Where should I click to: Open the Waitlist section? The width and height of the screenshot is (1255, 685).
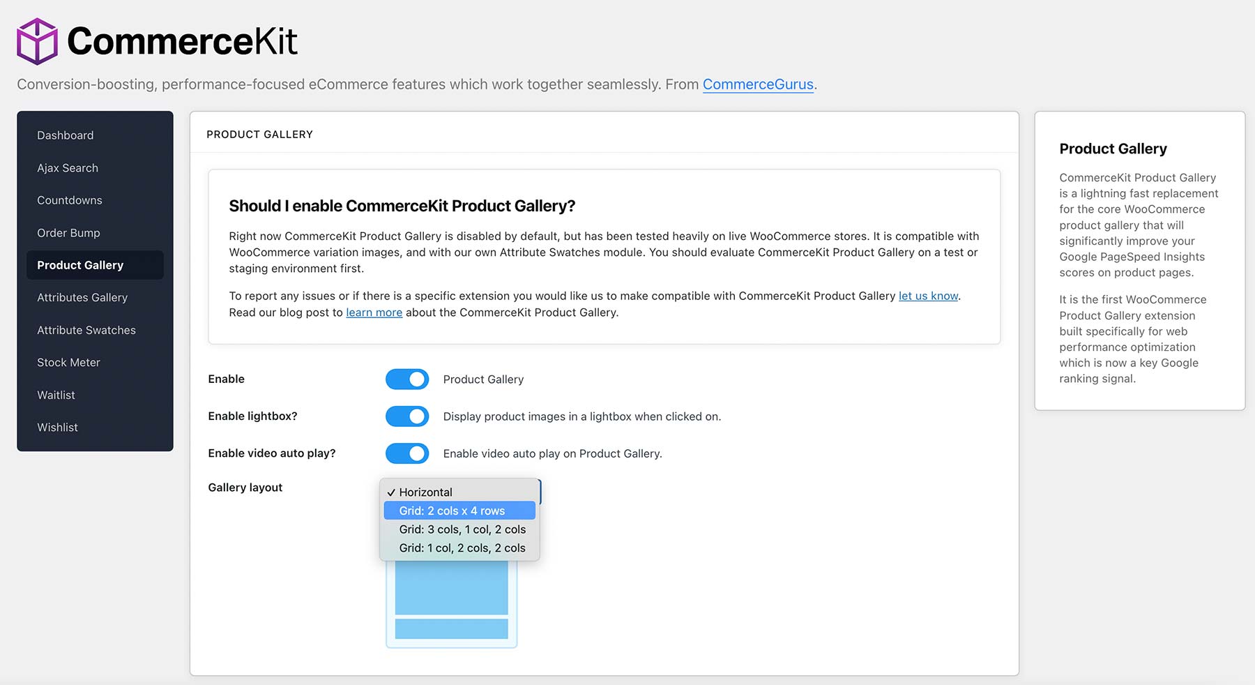tap(56, 395)
